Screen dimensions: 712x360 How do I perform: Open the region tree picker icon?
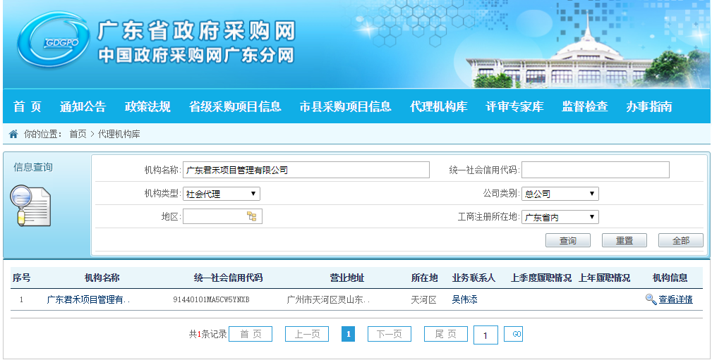(252, 217)
